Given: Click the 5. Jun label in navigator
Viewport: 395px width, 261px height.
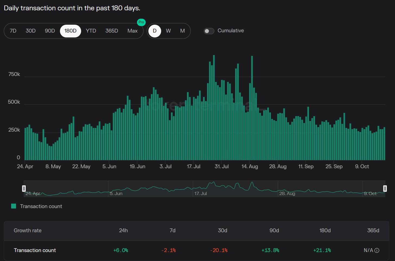Looking at the screenshot, I should (x=116, y=193).
